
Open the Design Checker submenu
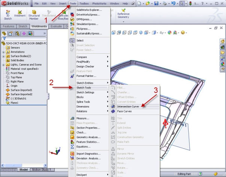click(x=92, y=66)
